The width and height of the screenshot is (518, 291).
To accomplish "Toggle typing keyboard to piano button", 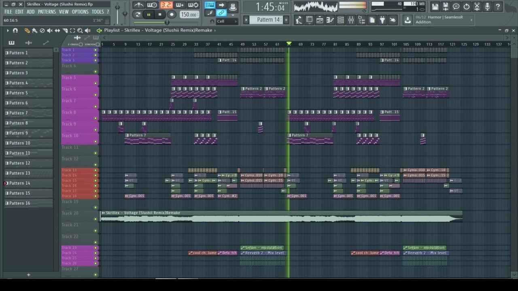I will pyautogui.click(x=210, y=5).
